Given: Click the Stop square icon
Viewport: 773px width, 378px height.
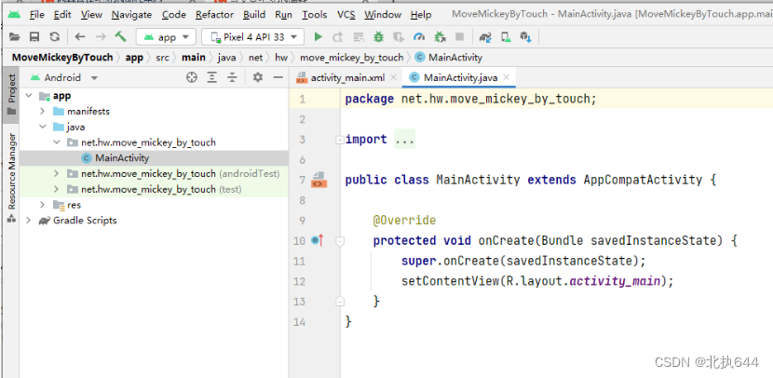Looking at the screenshot, I should [x=459, y=36].
